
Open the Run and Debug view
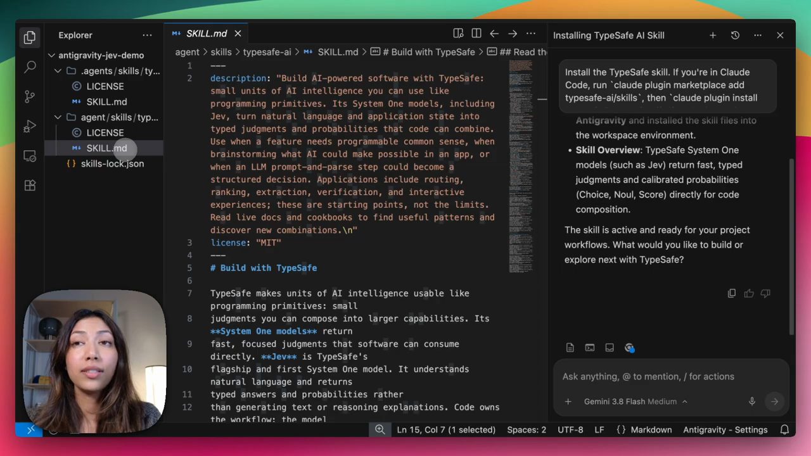[x=30, y=126]
